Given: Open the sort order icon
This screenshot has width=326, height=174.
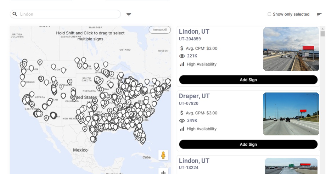Looking at the screenshot, I should [x=319, y=15].
